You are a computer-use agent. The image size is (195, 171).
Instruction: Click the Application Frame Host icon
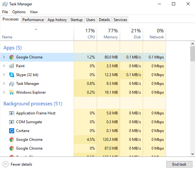point(12,113)
